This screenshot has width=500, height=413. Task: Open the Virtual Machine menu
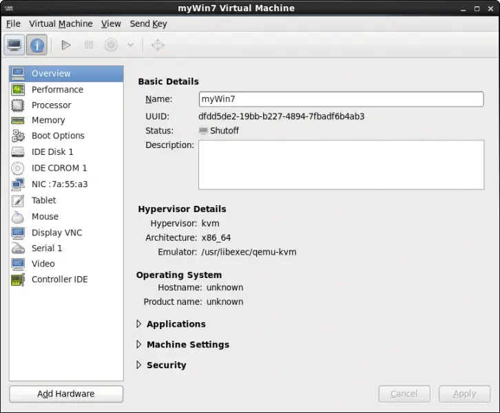[61, 23]
